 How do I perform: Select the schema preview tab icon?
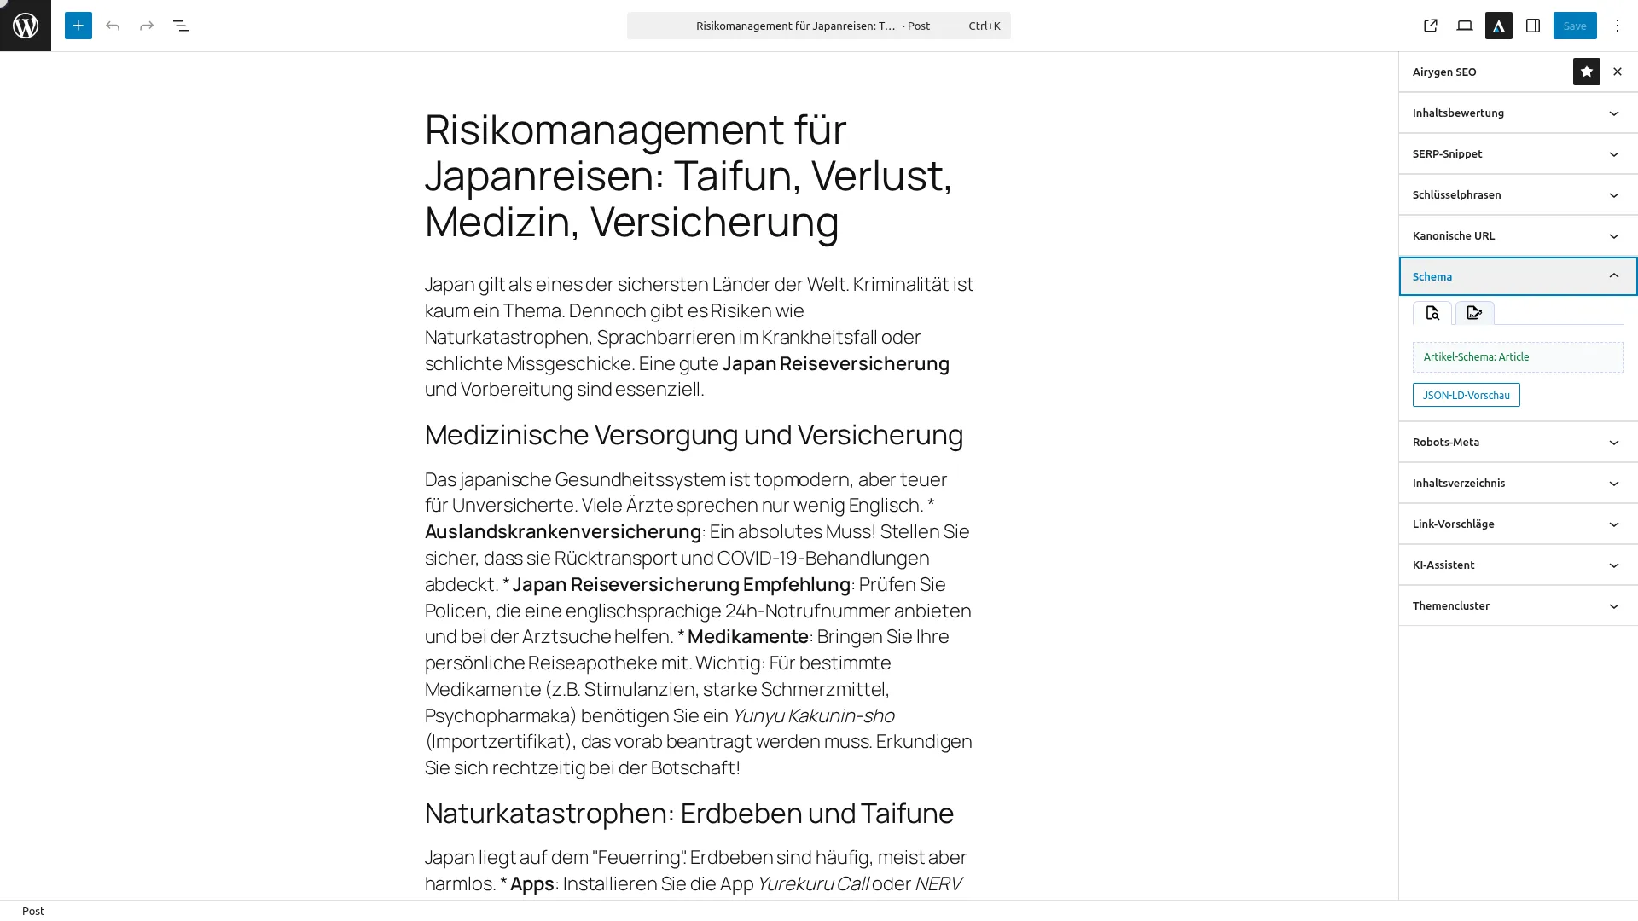pyautogui.click(x=1432, y=313)
